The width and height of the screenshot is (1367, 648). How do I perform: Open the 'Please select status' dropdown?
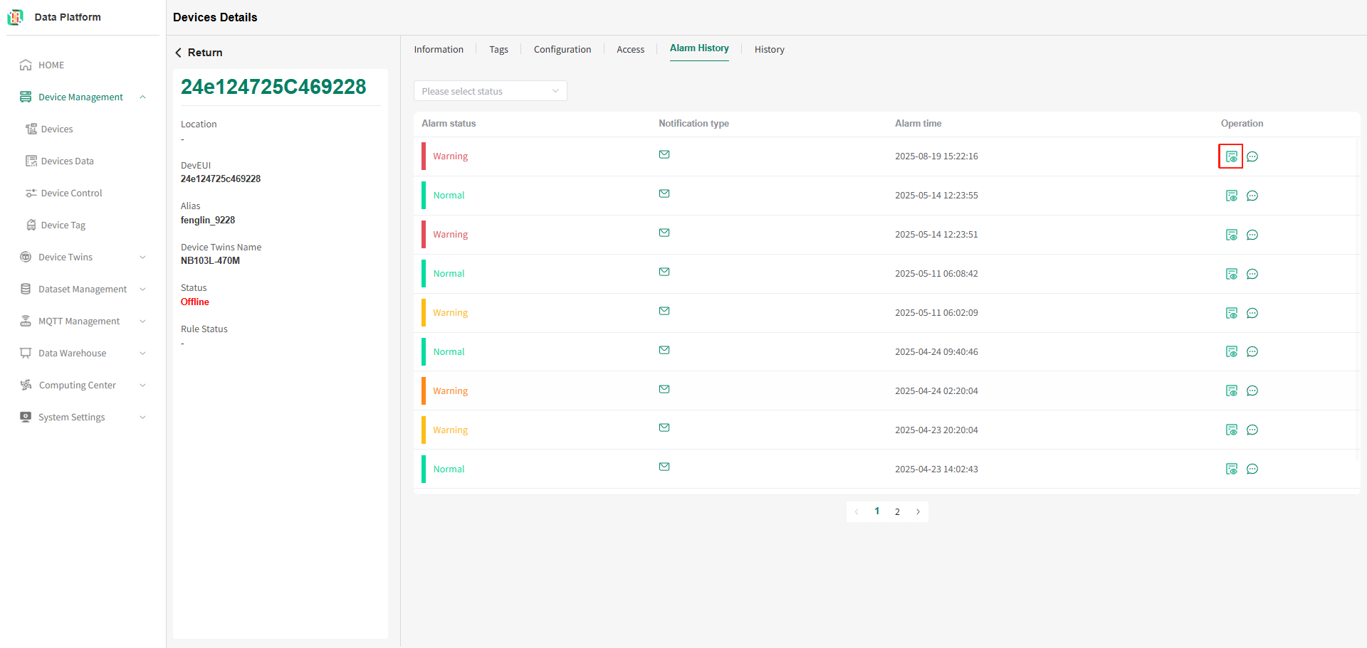[x=490, y=91]
